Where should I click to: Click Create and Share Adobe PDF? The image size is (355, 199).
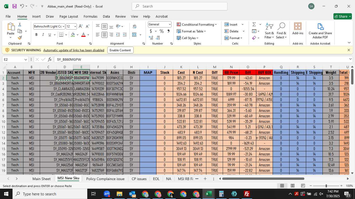(320, 31)
